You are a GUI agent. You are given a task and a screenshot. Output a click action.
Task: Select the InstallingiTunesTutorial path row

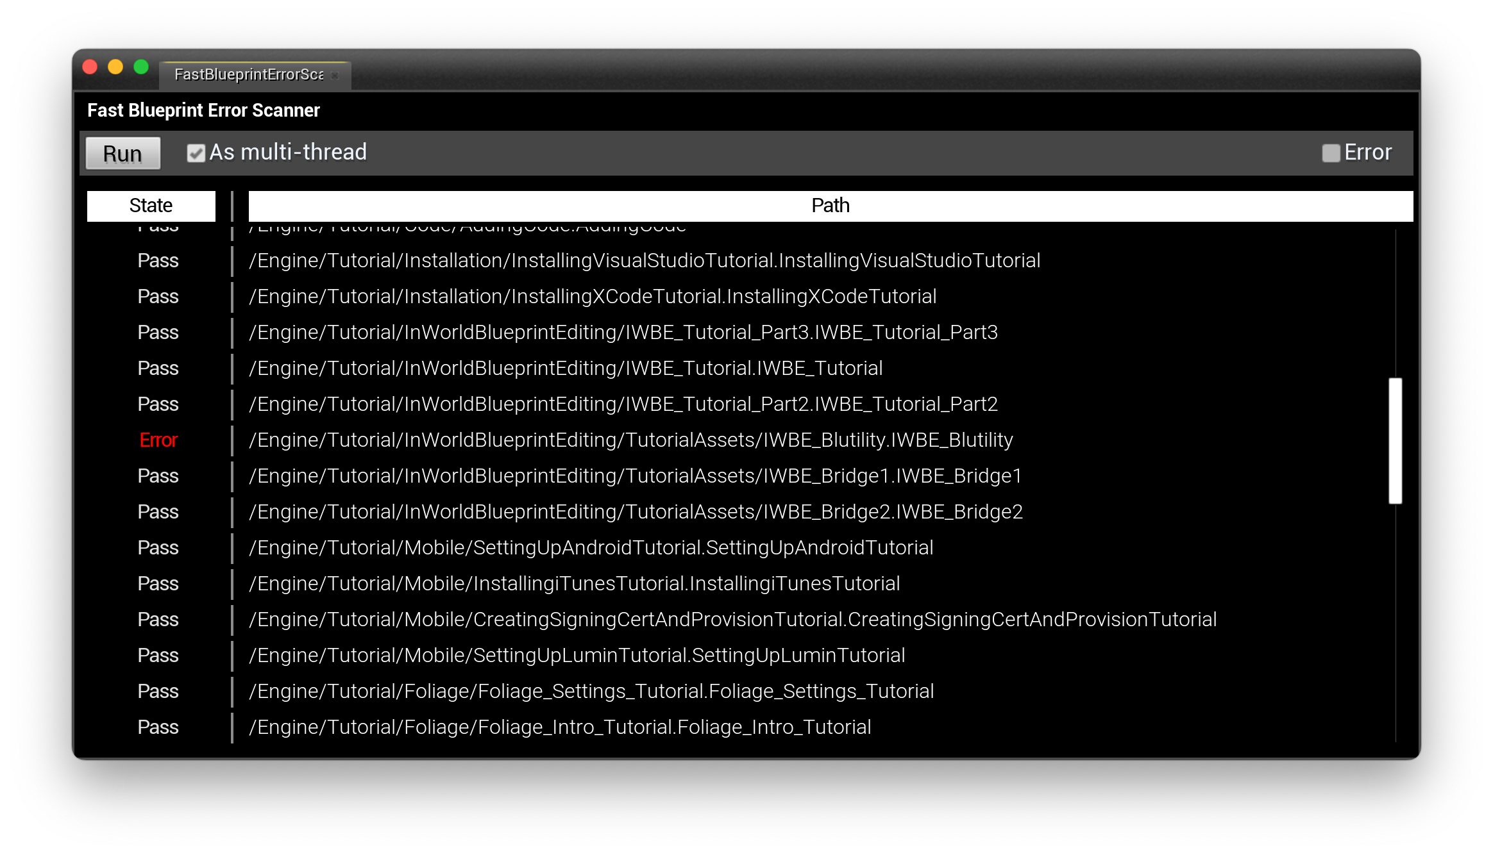[574, 584]
